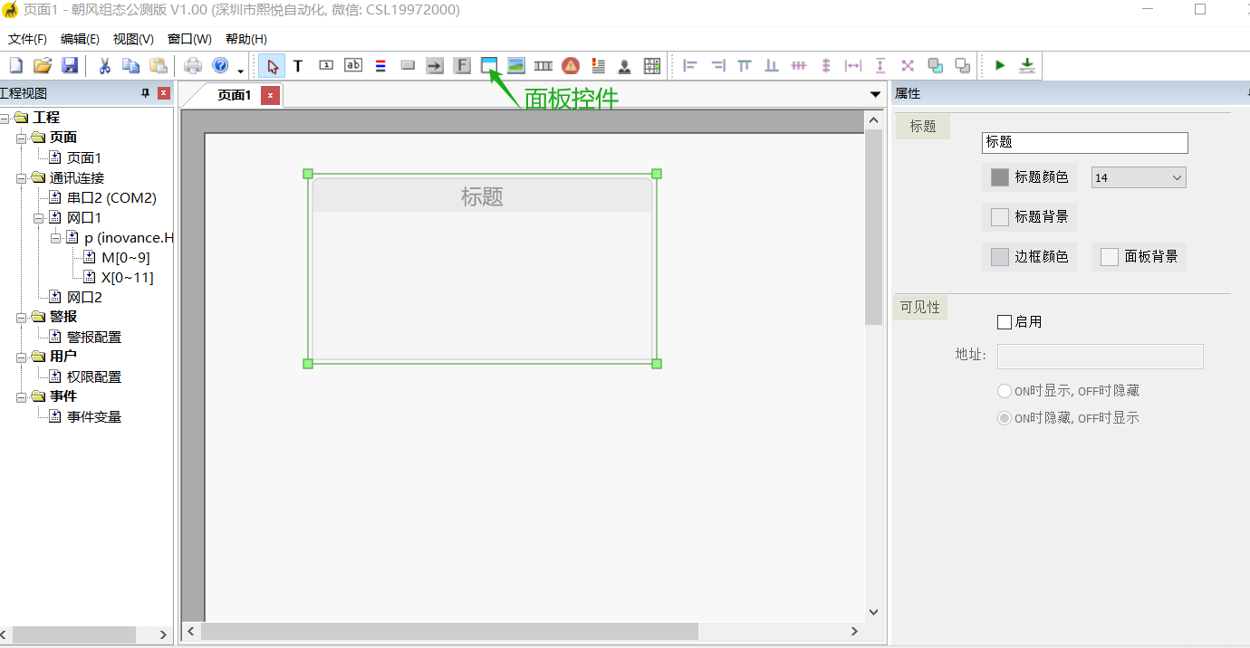The width and height of the screenshot is (1250, 648).
Task: Select the 'ab' text input tool
Action: coord(353,65)
